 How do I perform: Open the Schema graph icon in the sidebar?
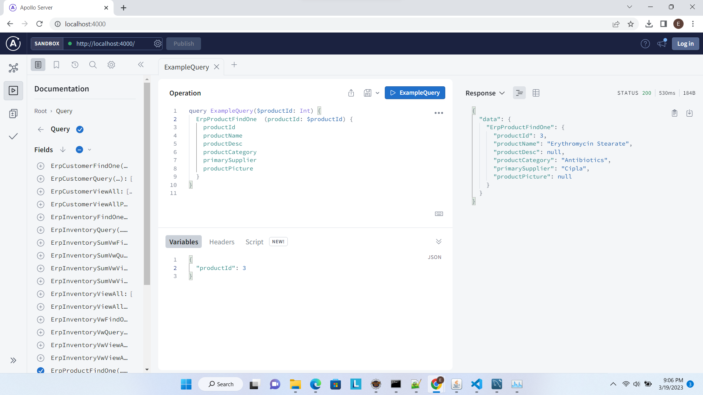pyautogui.click(x=14, y=68)
